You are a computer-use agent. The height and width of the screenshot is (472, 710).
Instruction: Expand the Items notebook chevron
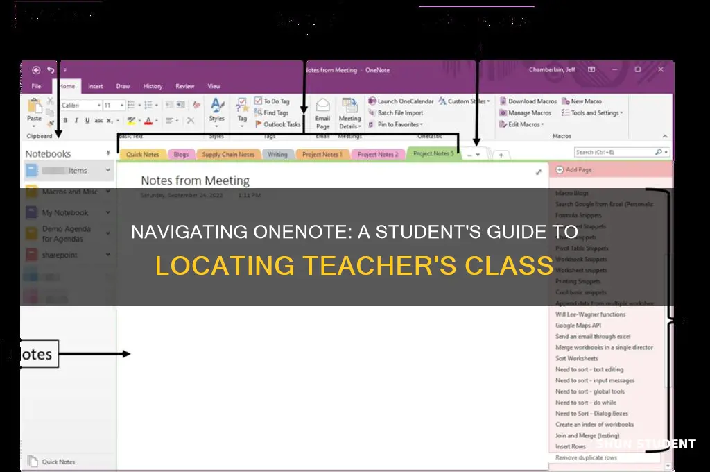[x=108, y=171]
